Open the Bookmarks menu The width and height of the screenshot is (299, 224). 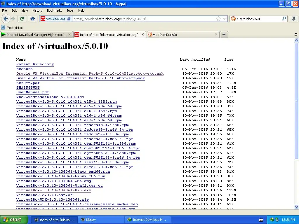54,10
